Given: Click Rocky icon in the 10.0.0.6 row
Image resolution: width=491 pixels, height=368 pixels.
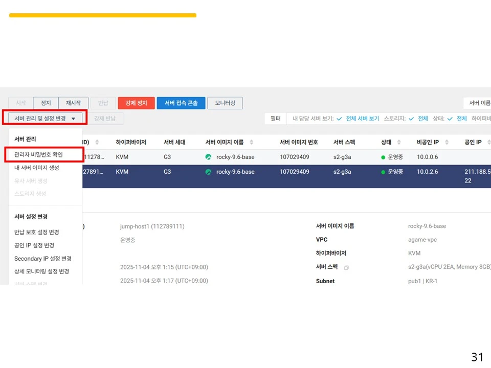Looking at the screenshot, I should click(208, 157).
